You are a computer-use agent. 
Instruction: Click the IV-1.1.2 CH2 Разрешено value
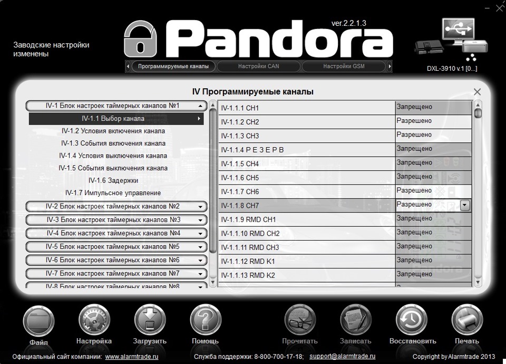pos(433,121)
